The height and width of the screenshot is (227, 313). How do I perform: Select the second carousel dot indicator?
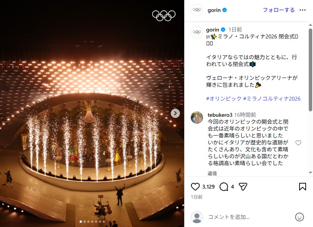pos(85,221)
